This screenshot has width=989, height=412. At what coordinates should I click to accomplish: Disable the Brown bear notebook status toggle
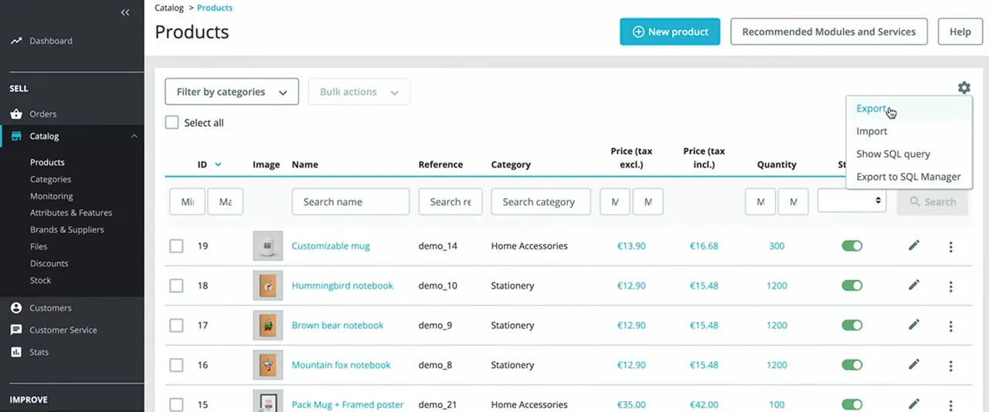click(x=851, y=325)
